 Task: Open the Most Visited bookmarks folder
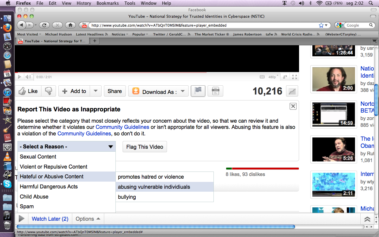(29, 34)
